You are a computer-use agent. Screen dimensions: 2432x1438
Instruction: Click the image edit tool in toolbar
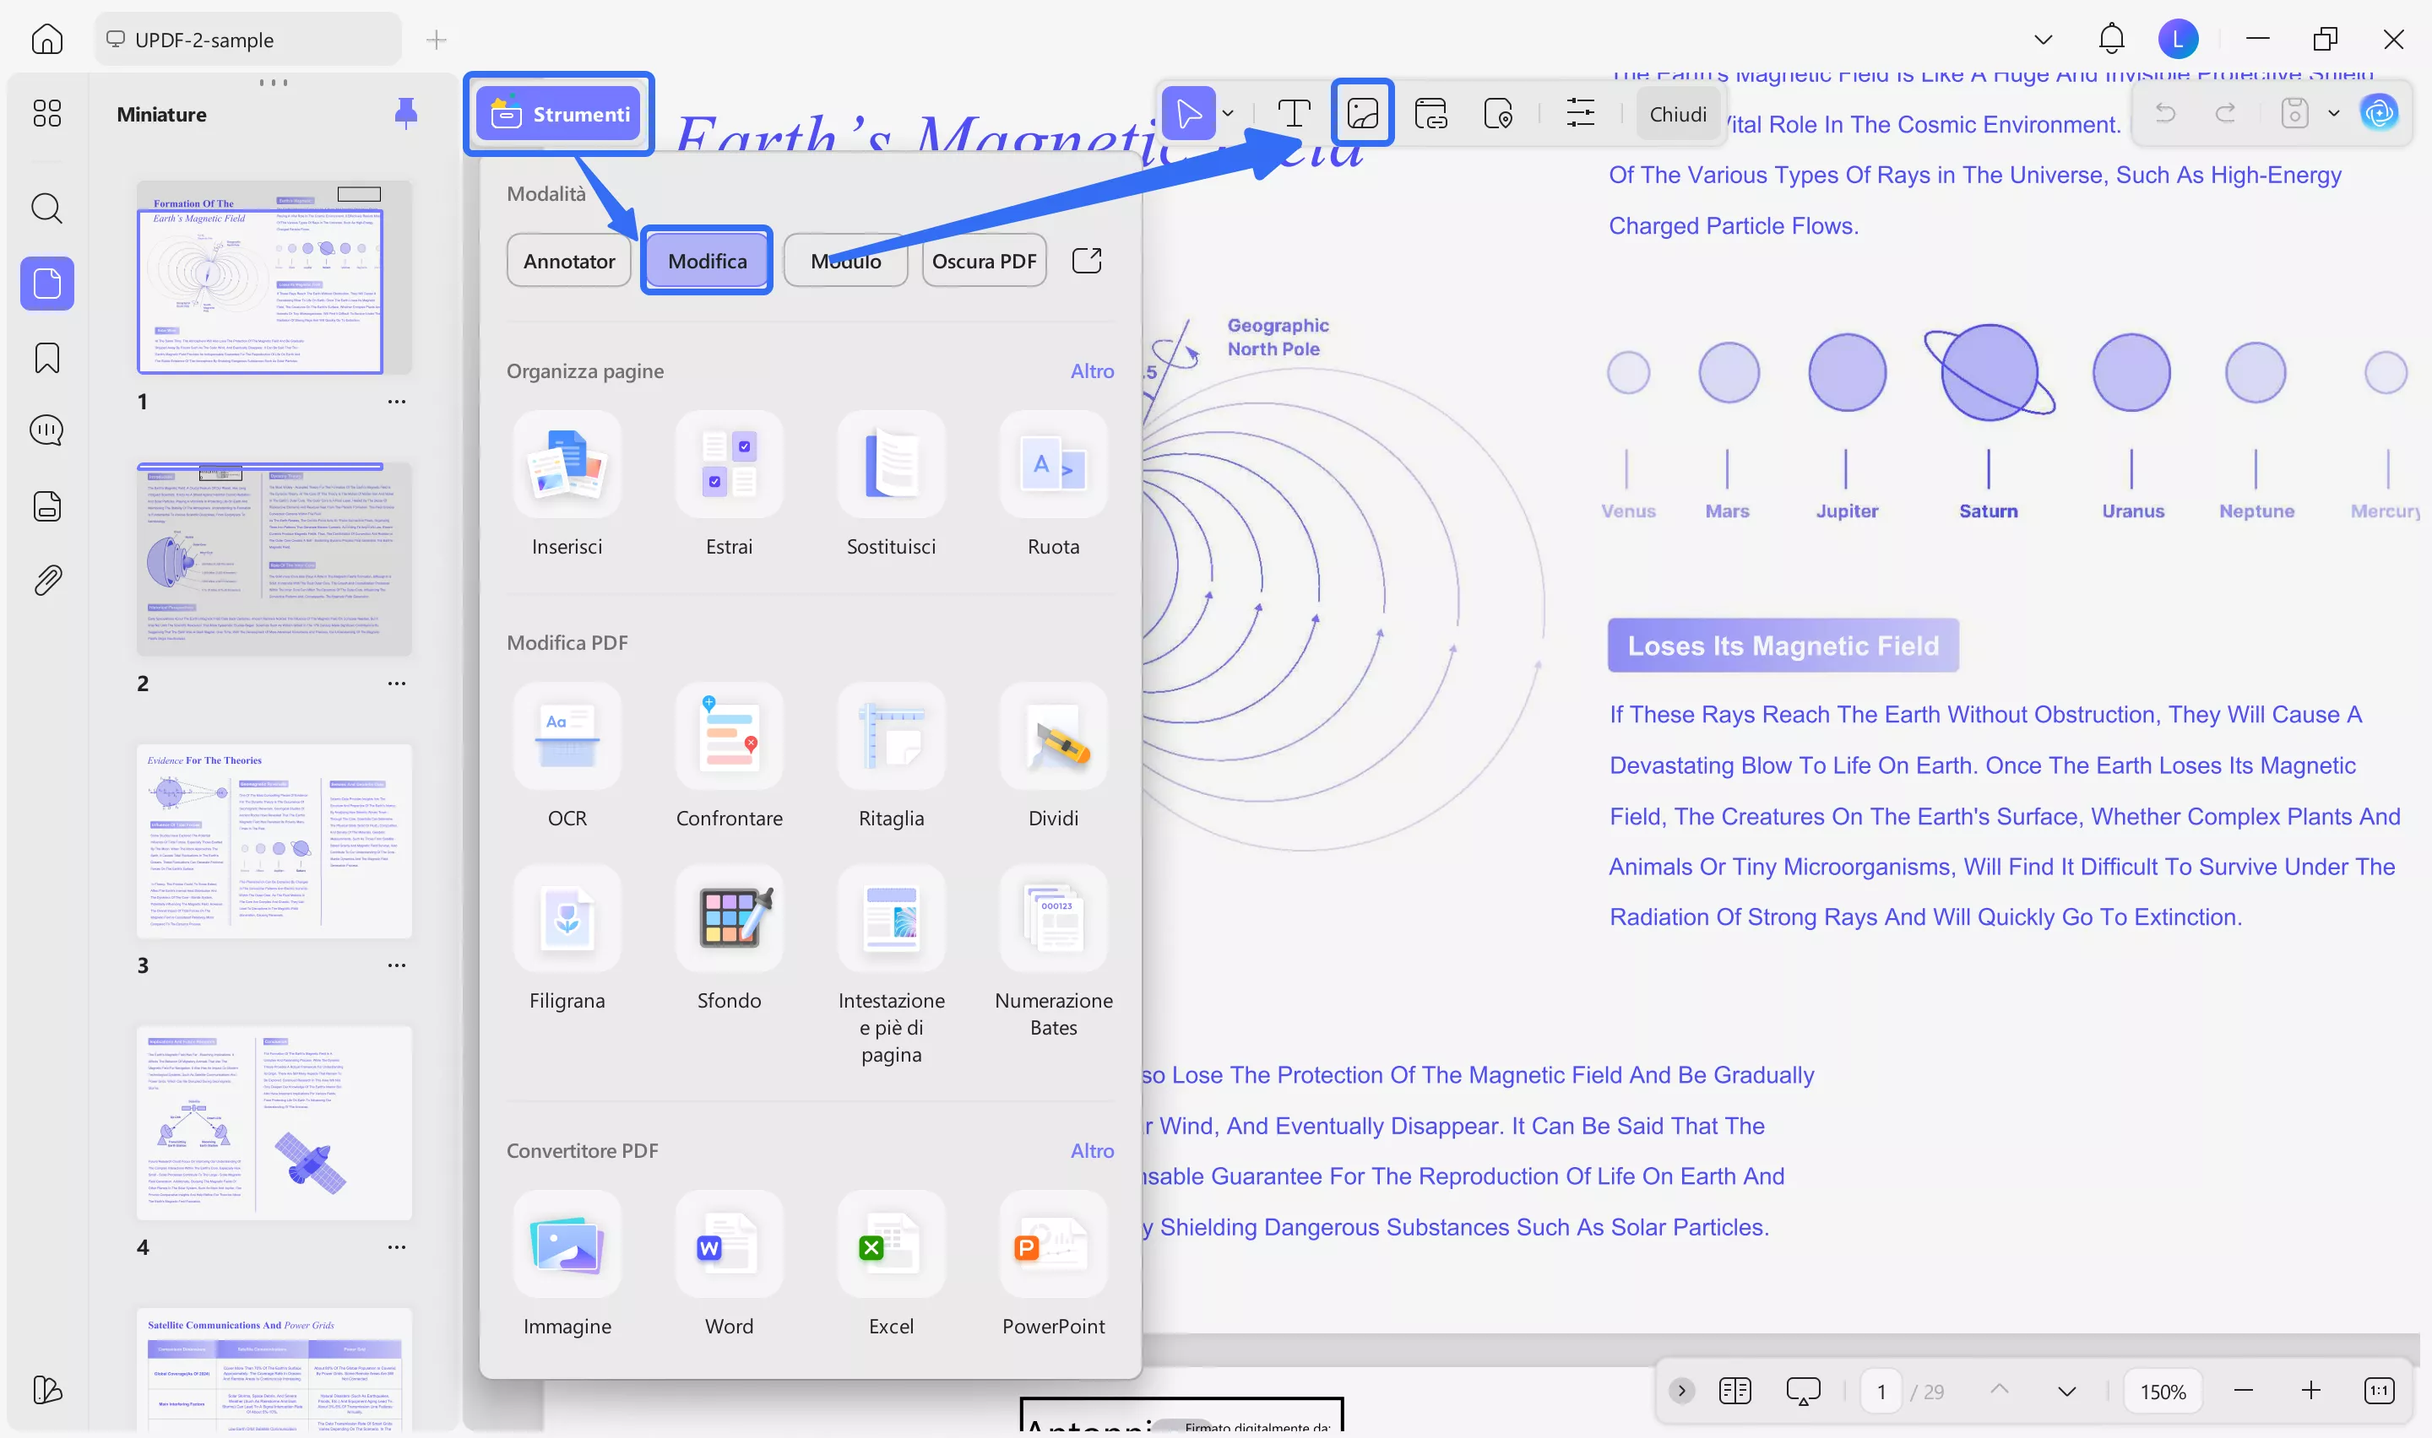(1362, 113)
